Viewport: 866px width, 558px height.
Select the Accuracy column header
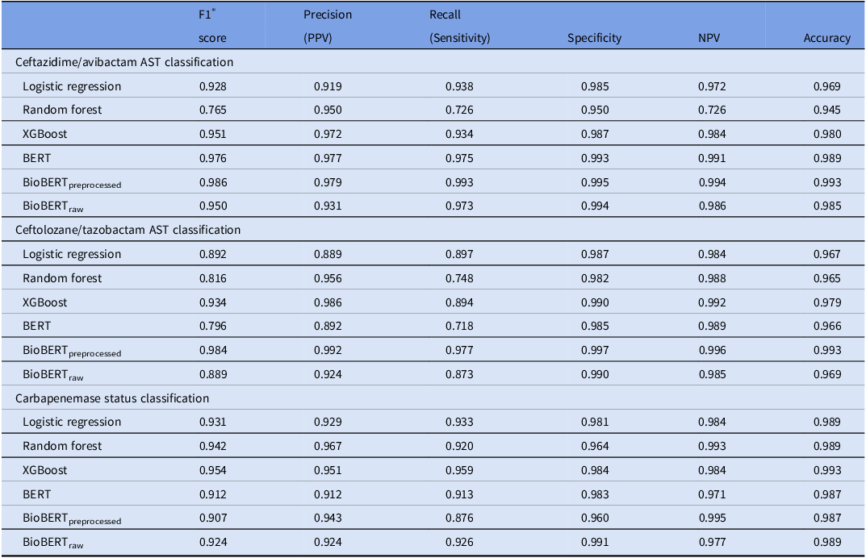click(826, 38)
